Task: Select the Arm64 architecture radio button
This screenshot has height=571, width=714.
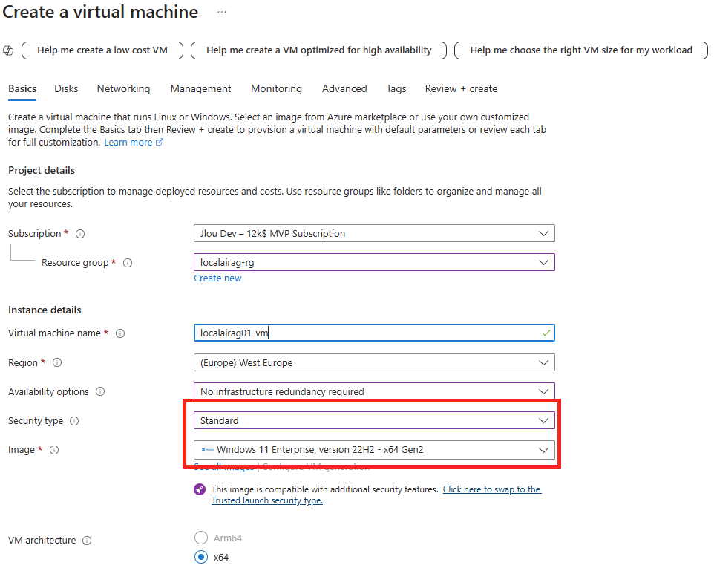Action: 201,538
